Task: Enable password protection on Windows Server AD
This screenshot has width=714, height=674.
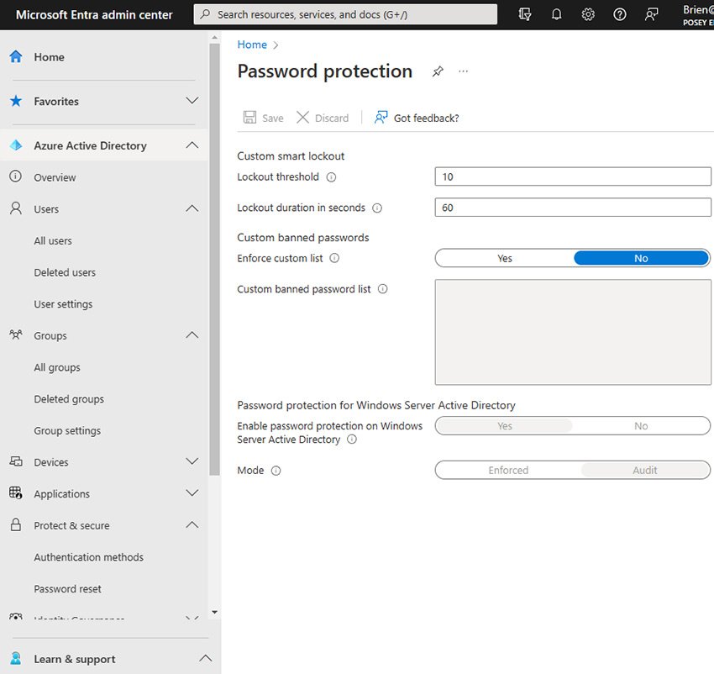Action: pos(504,425)
